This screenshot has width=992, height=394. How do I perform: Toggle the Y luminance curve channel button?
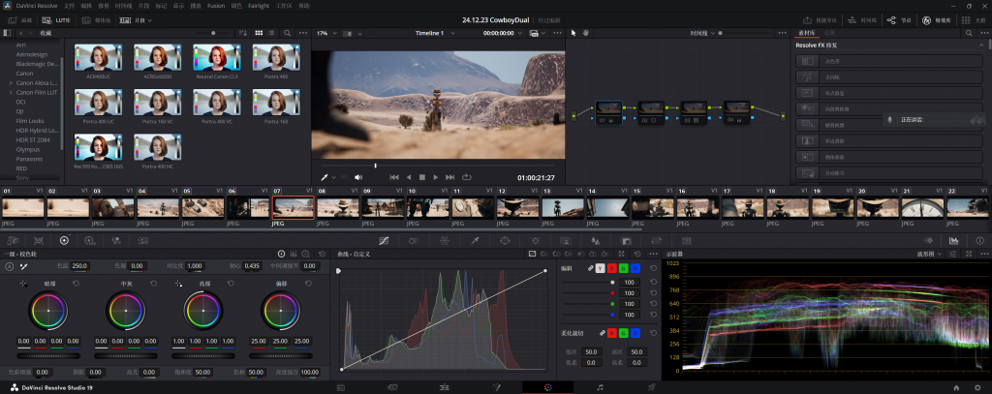[x=600, y=267]
